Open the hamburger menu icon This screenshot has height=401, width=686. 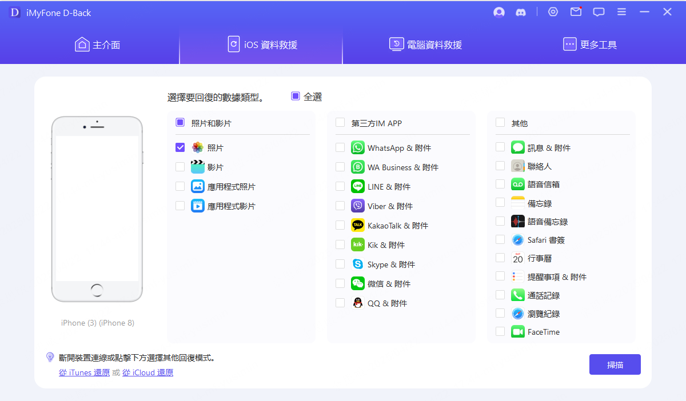[622, 12]
